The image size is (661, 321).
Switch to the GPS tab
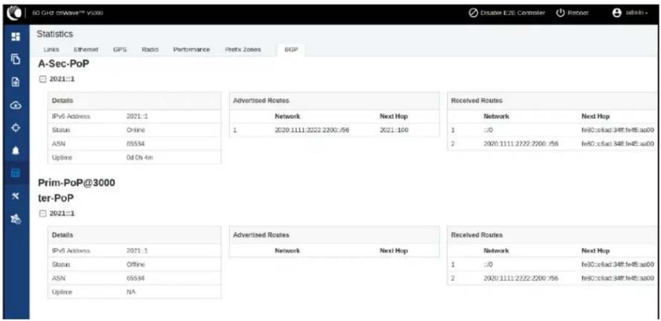click(x=119, y=50)
